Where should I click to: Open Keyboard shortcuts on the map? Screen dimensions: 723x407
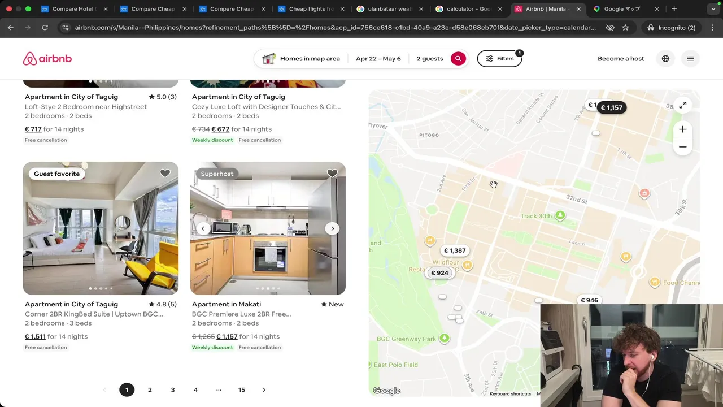(x=510, y=394)
